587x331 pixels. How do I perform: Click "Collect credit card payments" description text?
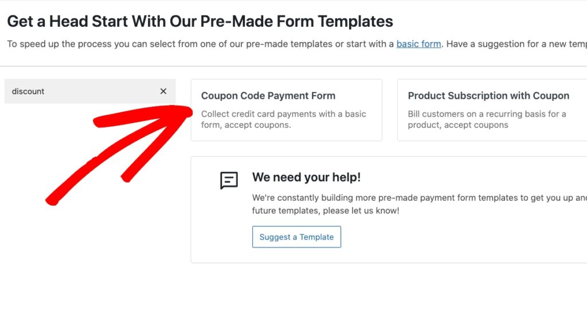[283, 114]
